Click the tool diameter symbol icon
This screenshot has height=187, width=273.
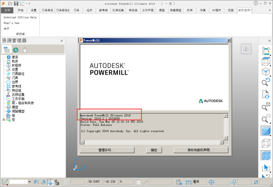pyautogui.click(x=256, y=182)
